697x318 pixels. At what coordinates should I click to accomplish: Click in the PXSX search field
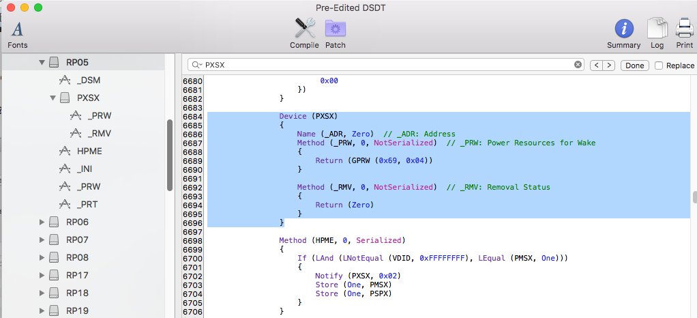[x=382, y=65]
